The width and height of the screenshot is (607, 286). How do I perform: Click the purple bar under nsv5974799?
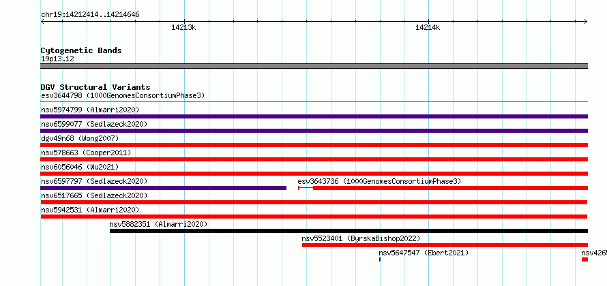pos(314,116)
